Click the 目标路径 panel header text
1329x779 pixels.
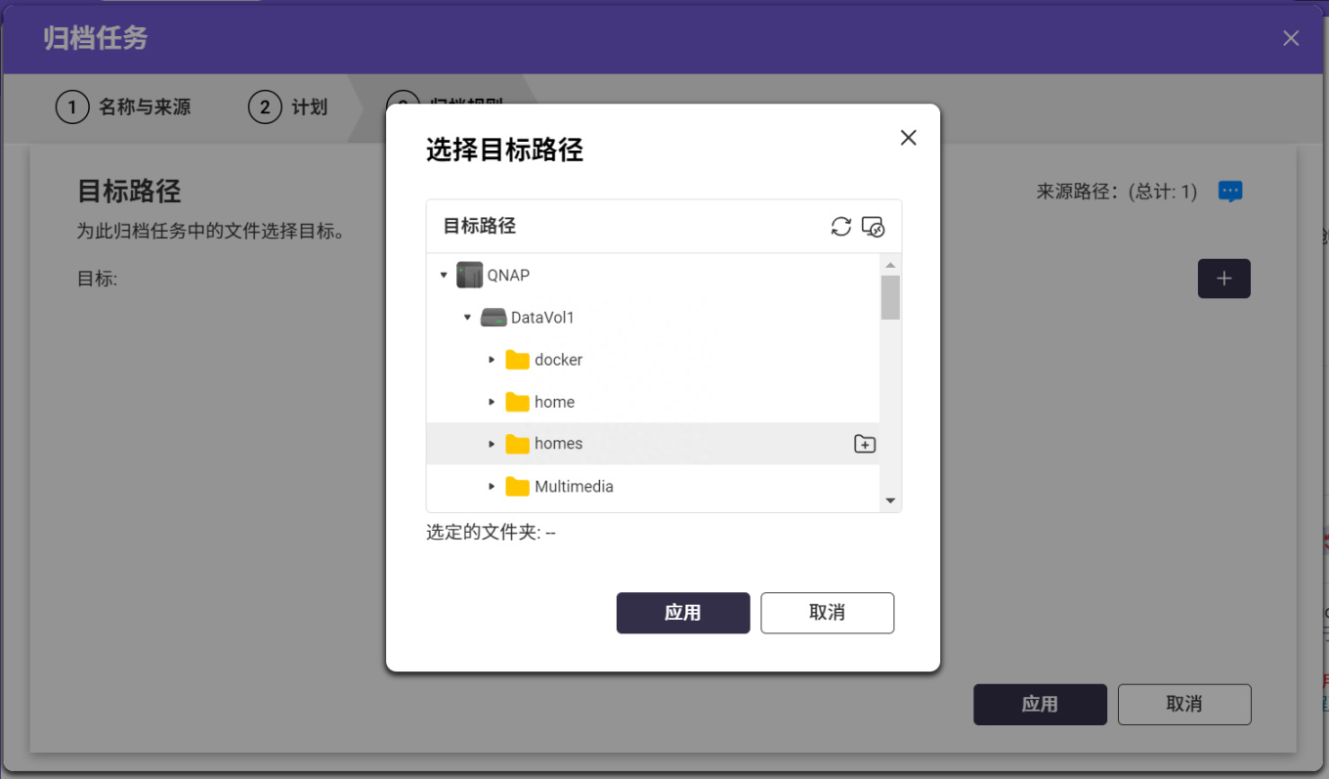(x=480, y=226)
